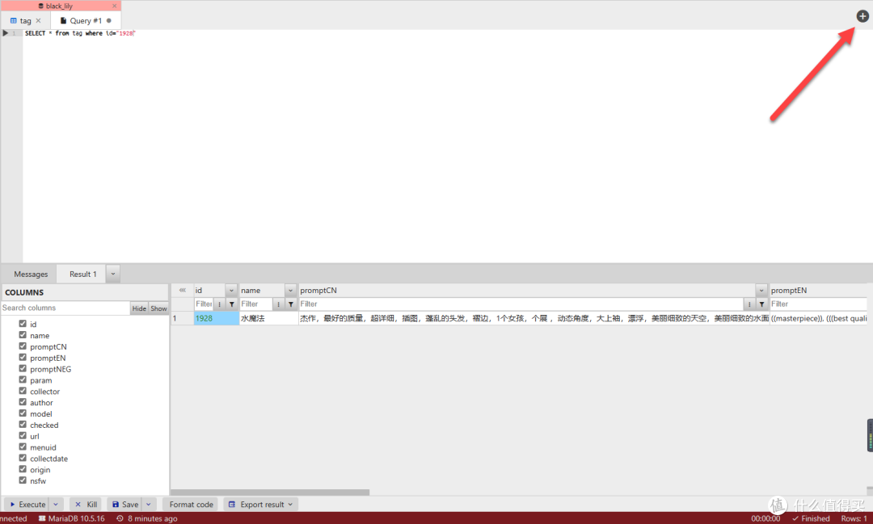Collapse columns panel with double-chevron icon
This screenshot has height=524, width=873.
point(182,290)
